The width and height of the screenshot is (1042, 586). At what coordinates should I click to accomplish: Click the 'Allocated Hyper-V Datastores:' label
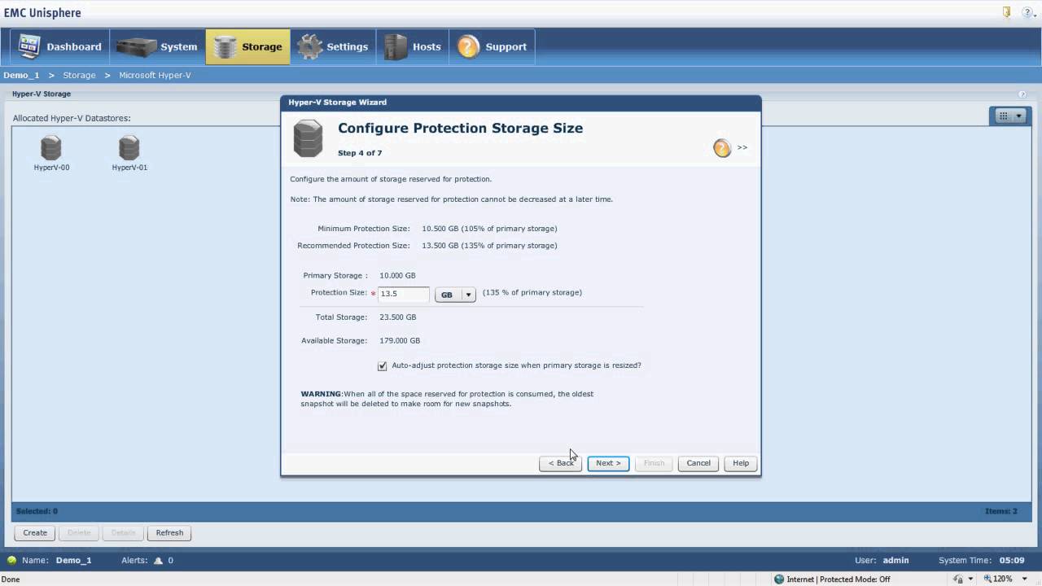click(72, 119)
